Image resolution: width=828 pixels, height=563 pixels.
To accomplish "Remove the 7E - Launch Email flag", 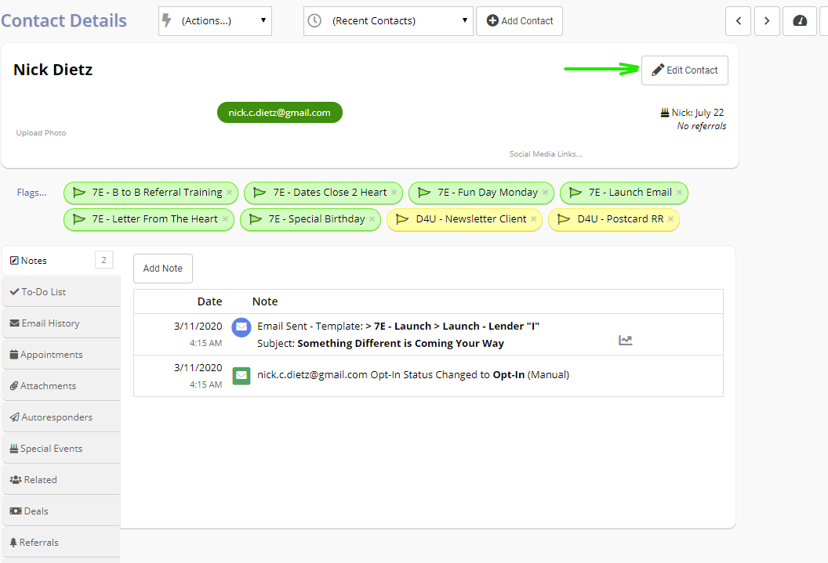I will click(x=679, y=193).
